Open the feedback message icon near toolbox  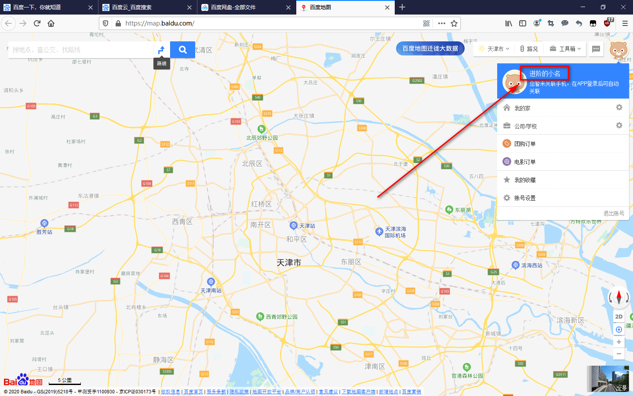(596, 49)
